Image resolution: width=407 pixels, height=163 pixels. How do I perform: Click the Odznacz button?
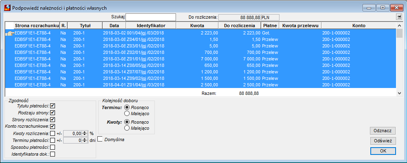(x=383, y=131)
